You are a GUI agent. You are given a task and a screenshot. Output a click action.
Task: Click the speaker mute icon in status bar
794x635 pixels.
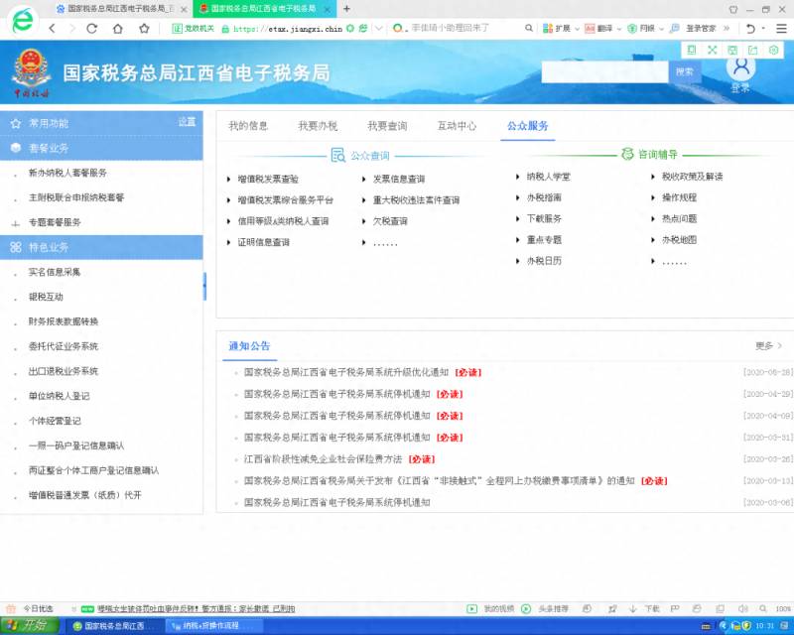coord(742,608)
